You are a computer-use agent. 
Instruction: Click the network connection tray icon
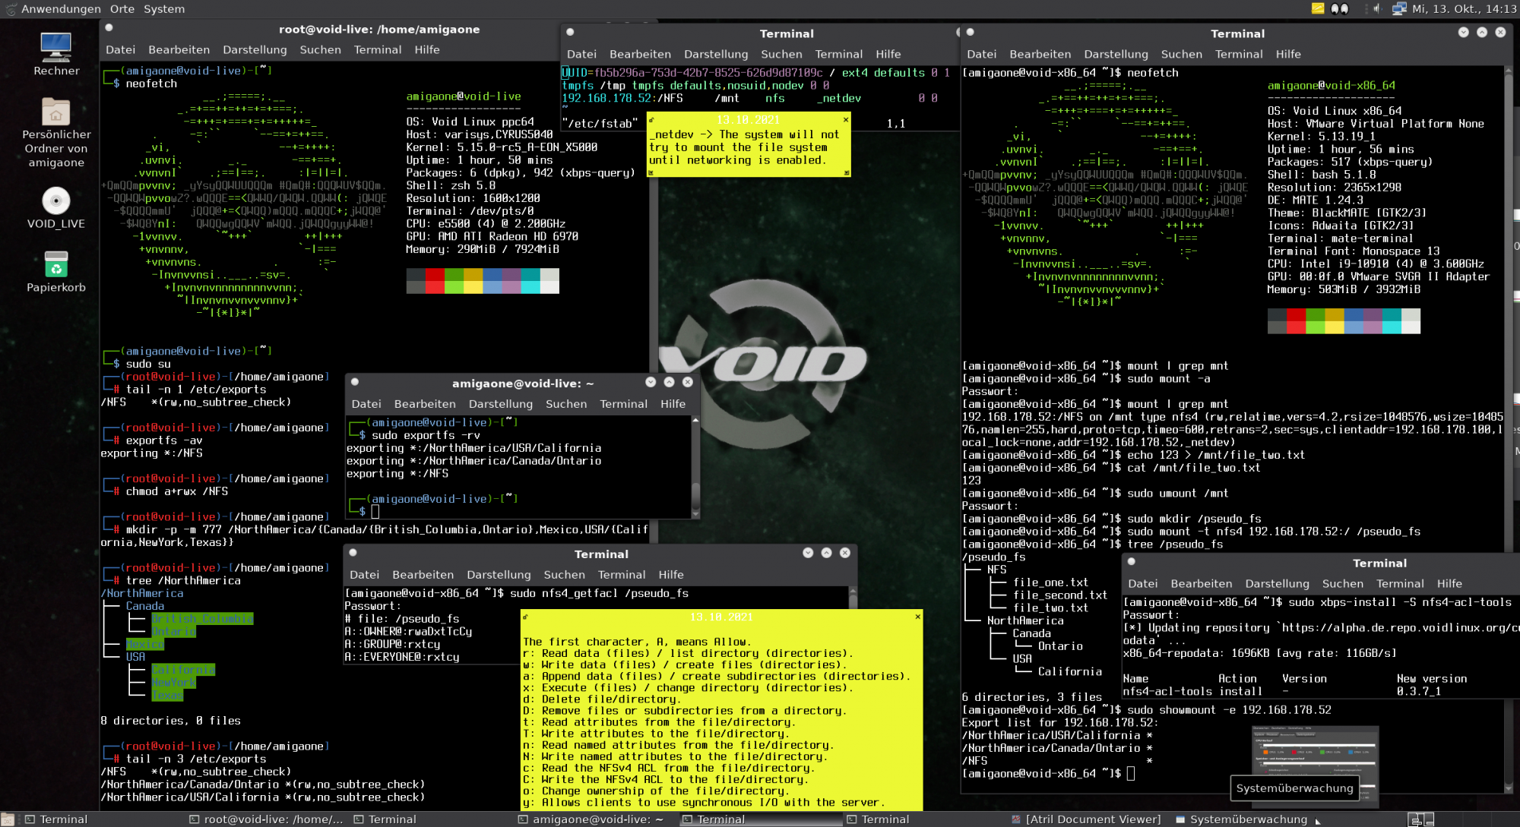pos(1399,9)
